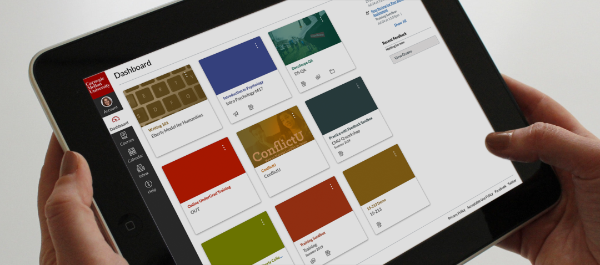
Task: Click the Dashboard page heading
Action: point(132,68)
